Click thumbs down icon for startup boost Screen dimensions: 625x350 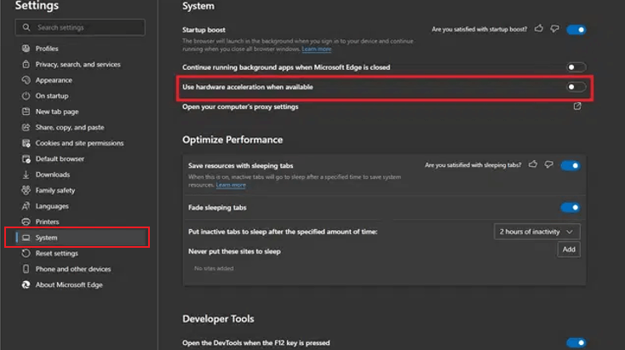click(554, 29)
